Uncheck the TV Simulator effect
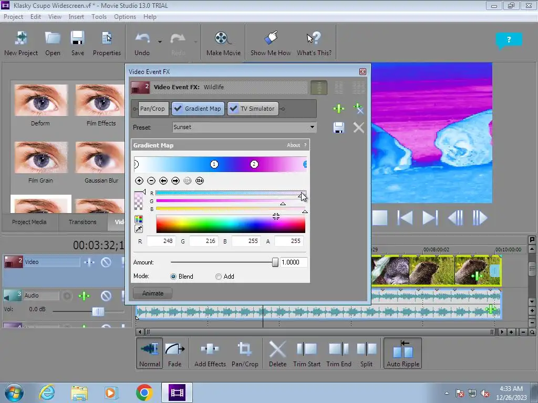Image resolution: width=538 pixels, height=403 pixels. pos(233,109)
